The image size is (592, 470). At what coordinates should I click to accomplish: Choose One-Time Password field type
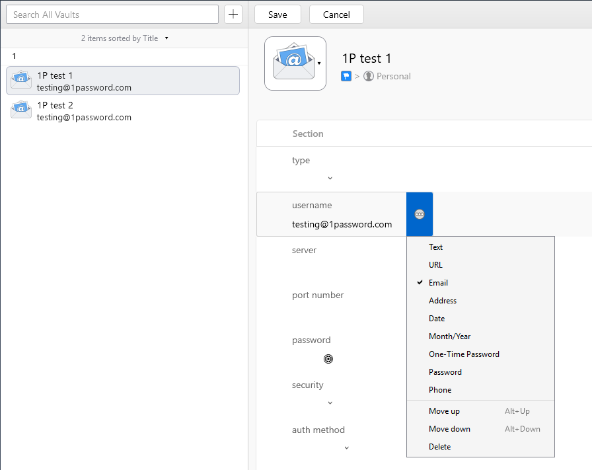tap(480, 354)
